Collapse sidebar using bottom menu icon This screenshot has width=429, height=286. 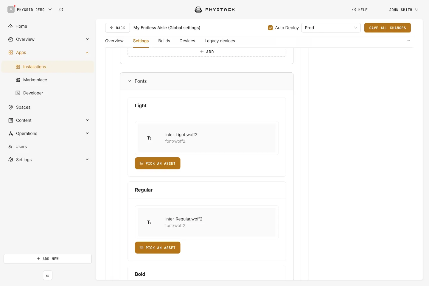(x=48, y=275)
